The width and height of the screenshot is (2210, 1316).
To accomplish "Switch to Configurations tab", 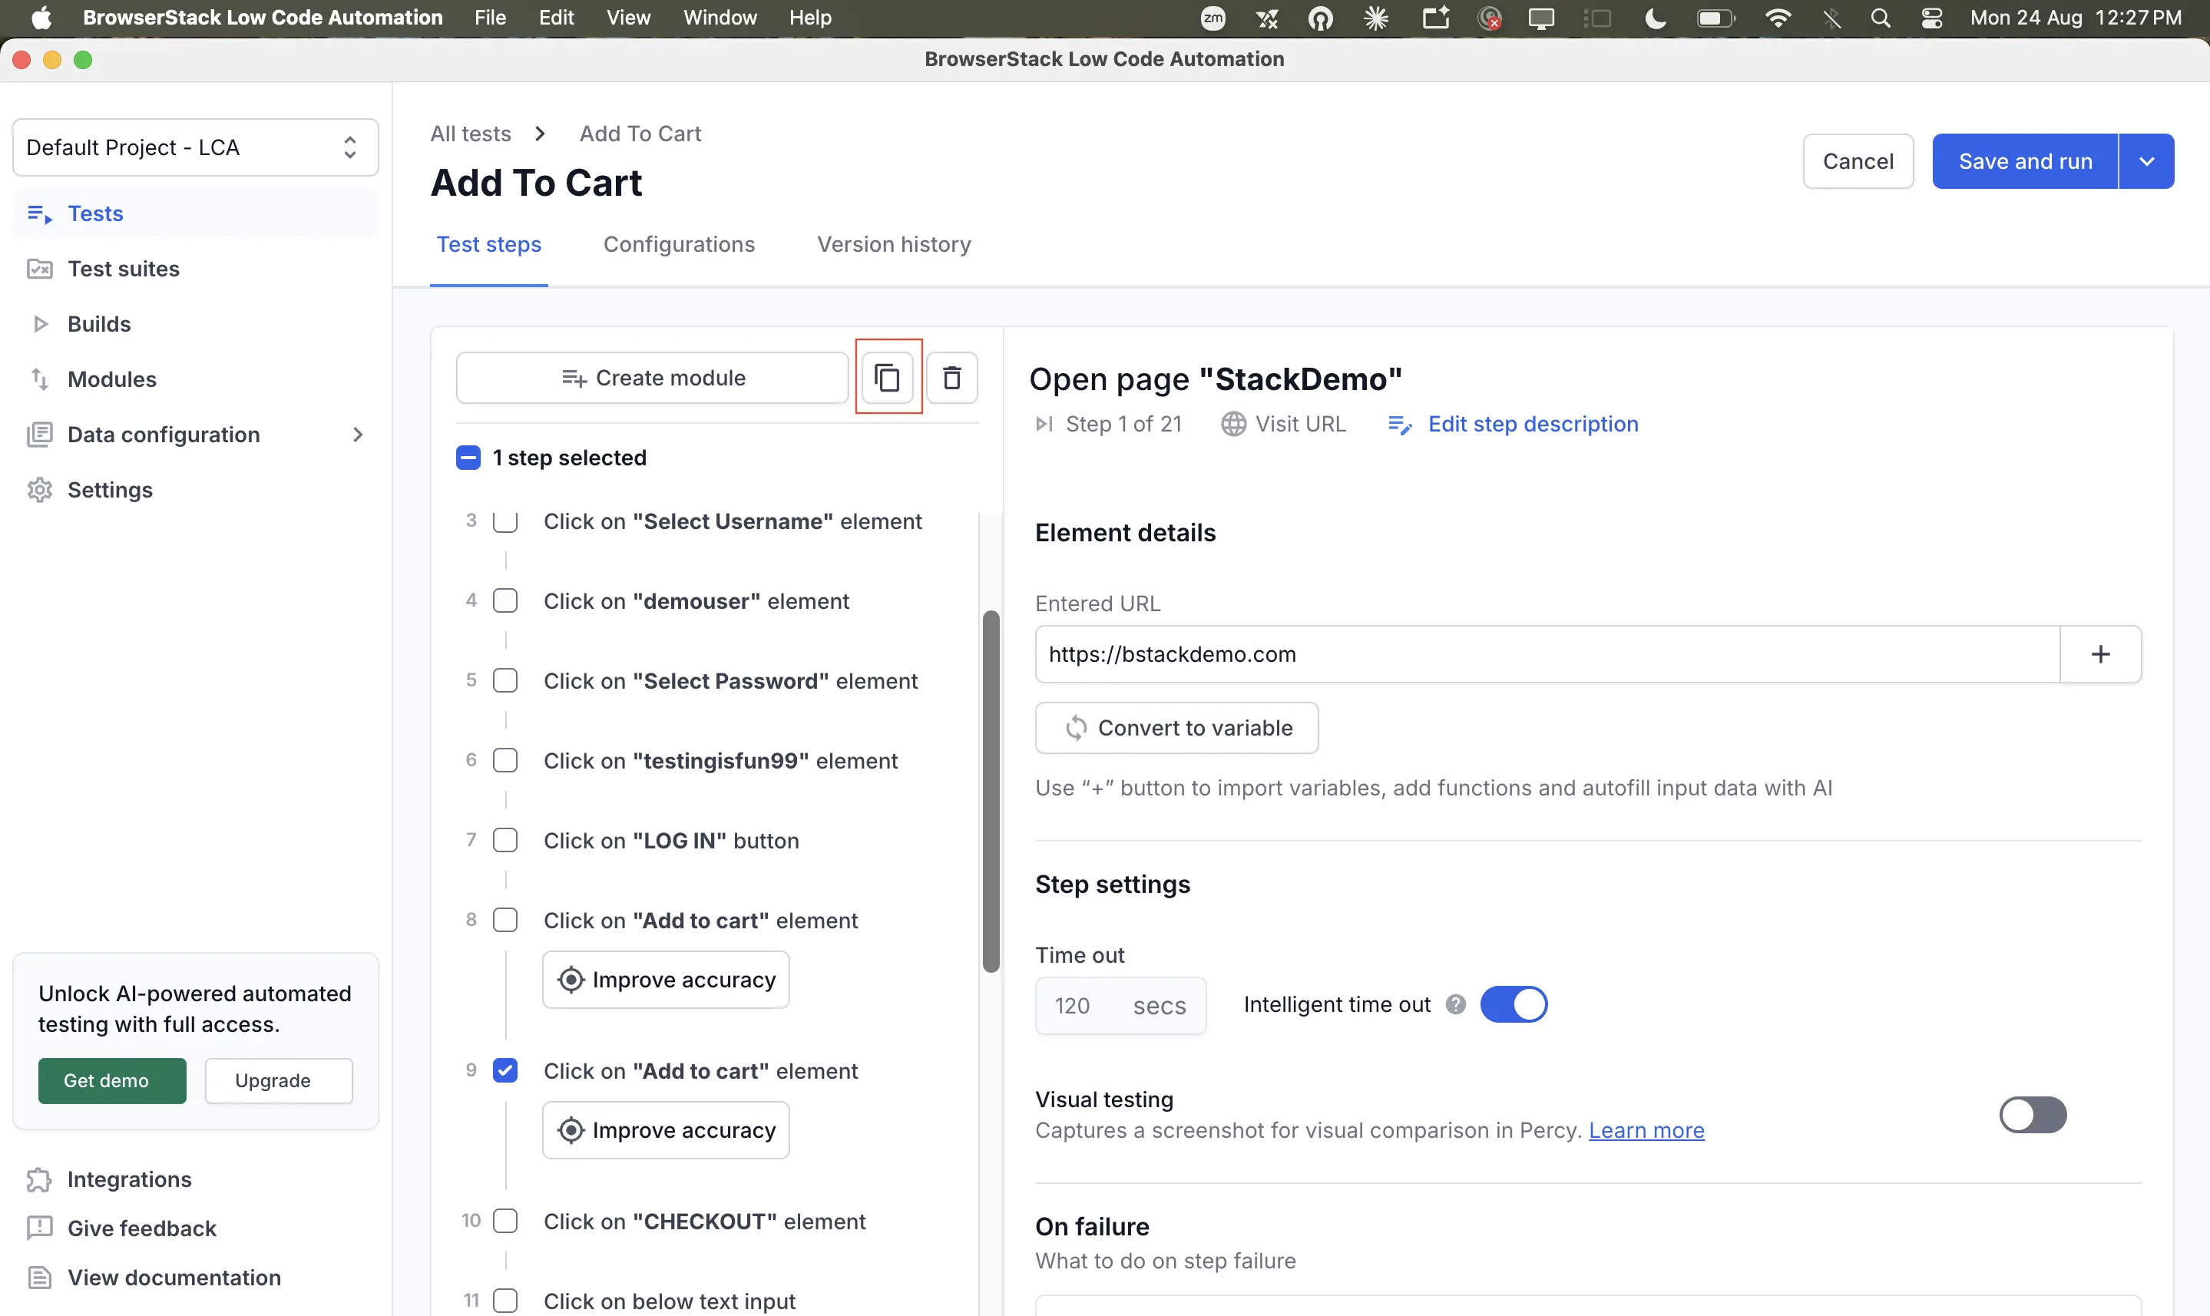I will pyautogui.click(x=678, y=245).
